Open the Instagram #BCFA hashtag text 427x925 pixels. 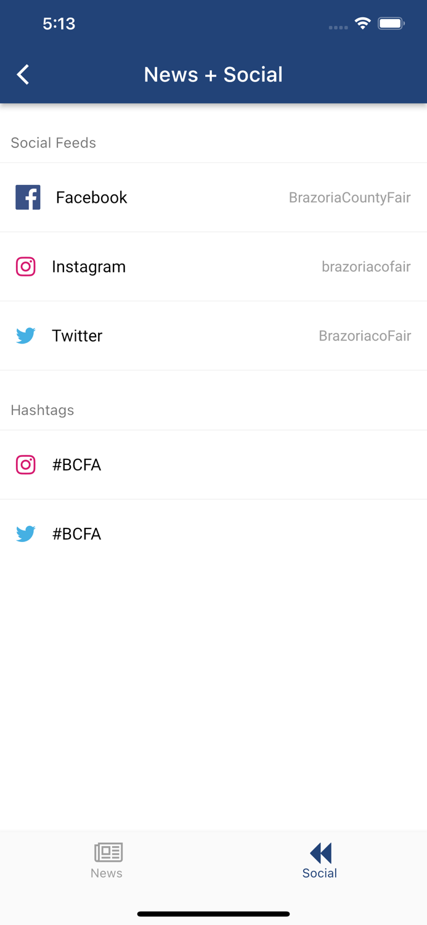pyautogui.click(x=76, y=464)
